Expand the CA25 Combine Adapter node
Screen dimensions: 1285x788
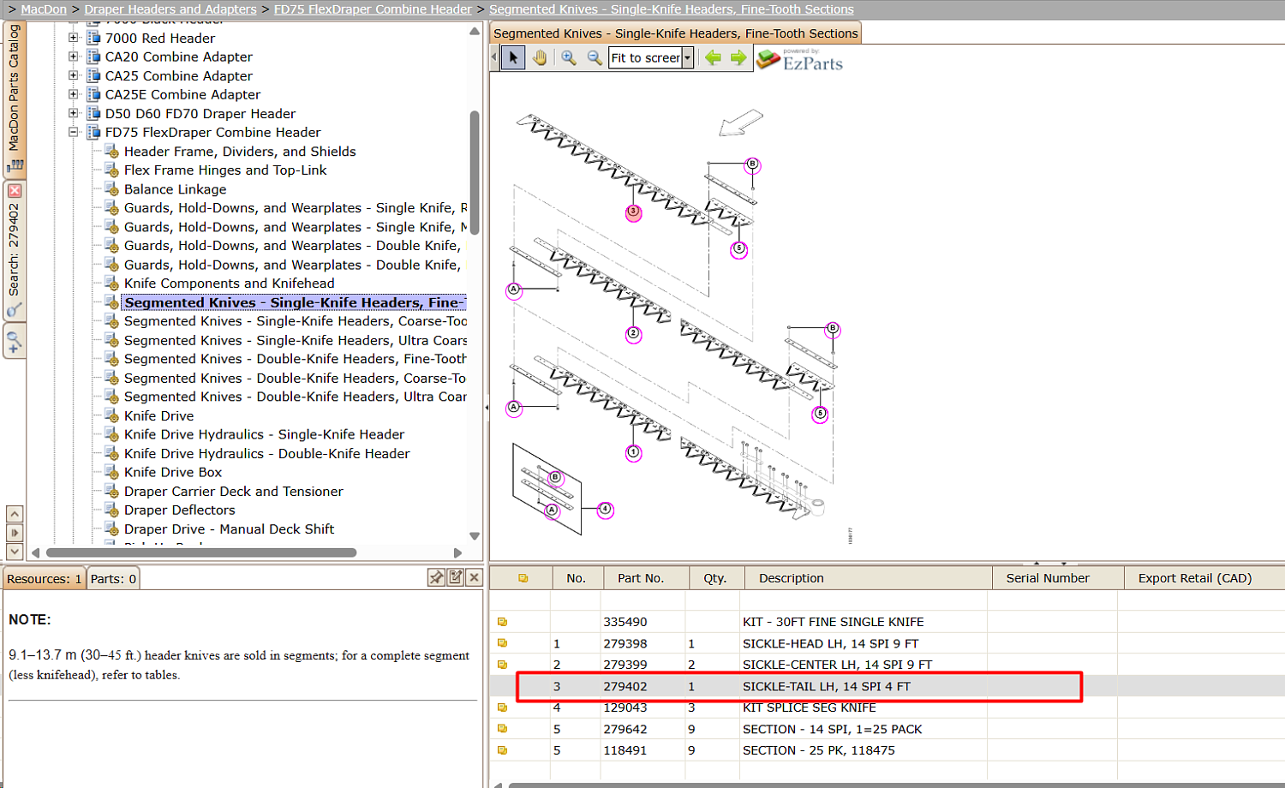point(74,75)
